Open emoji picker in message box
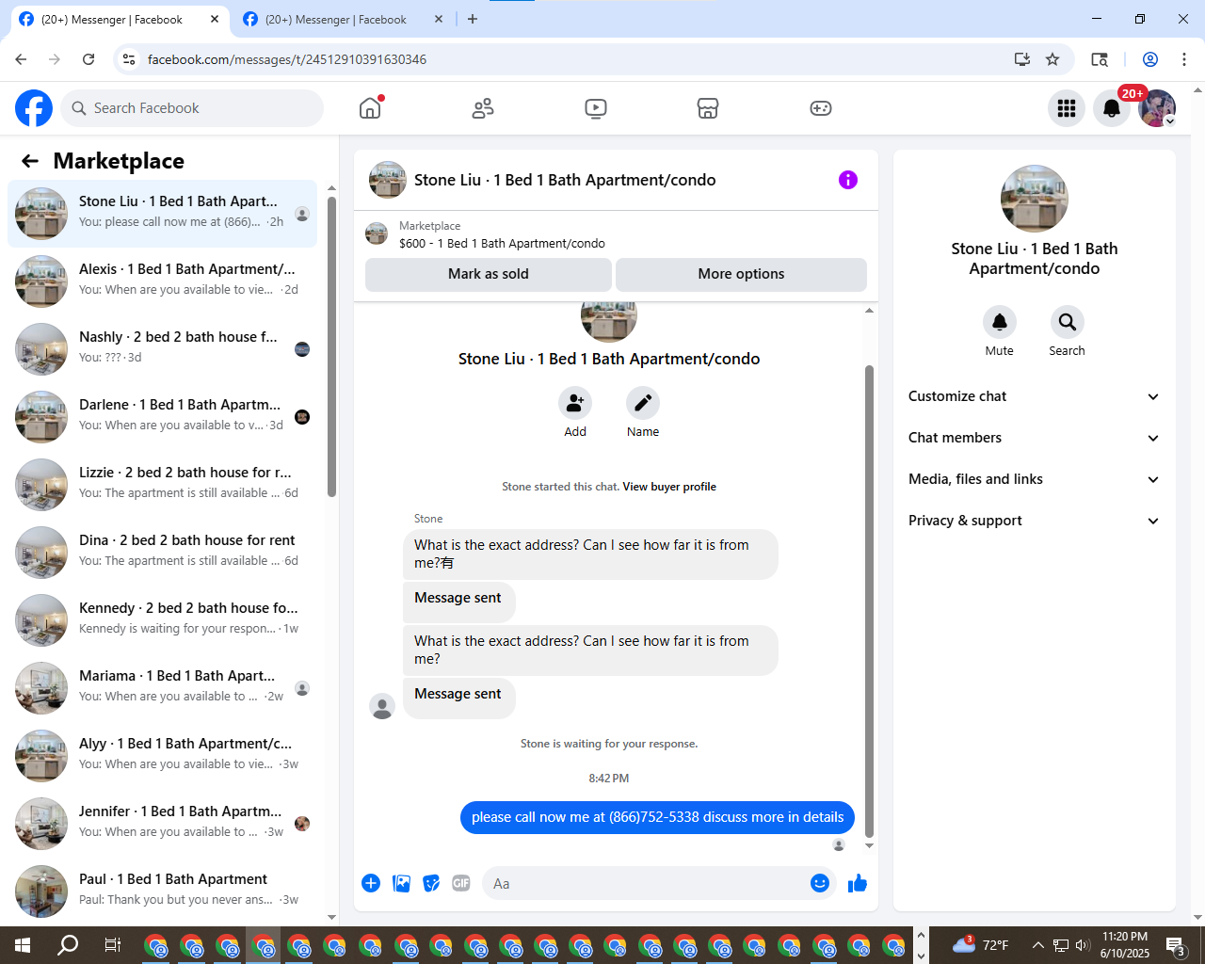 click(x=820, y=883)
